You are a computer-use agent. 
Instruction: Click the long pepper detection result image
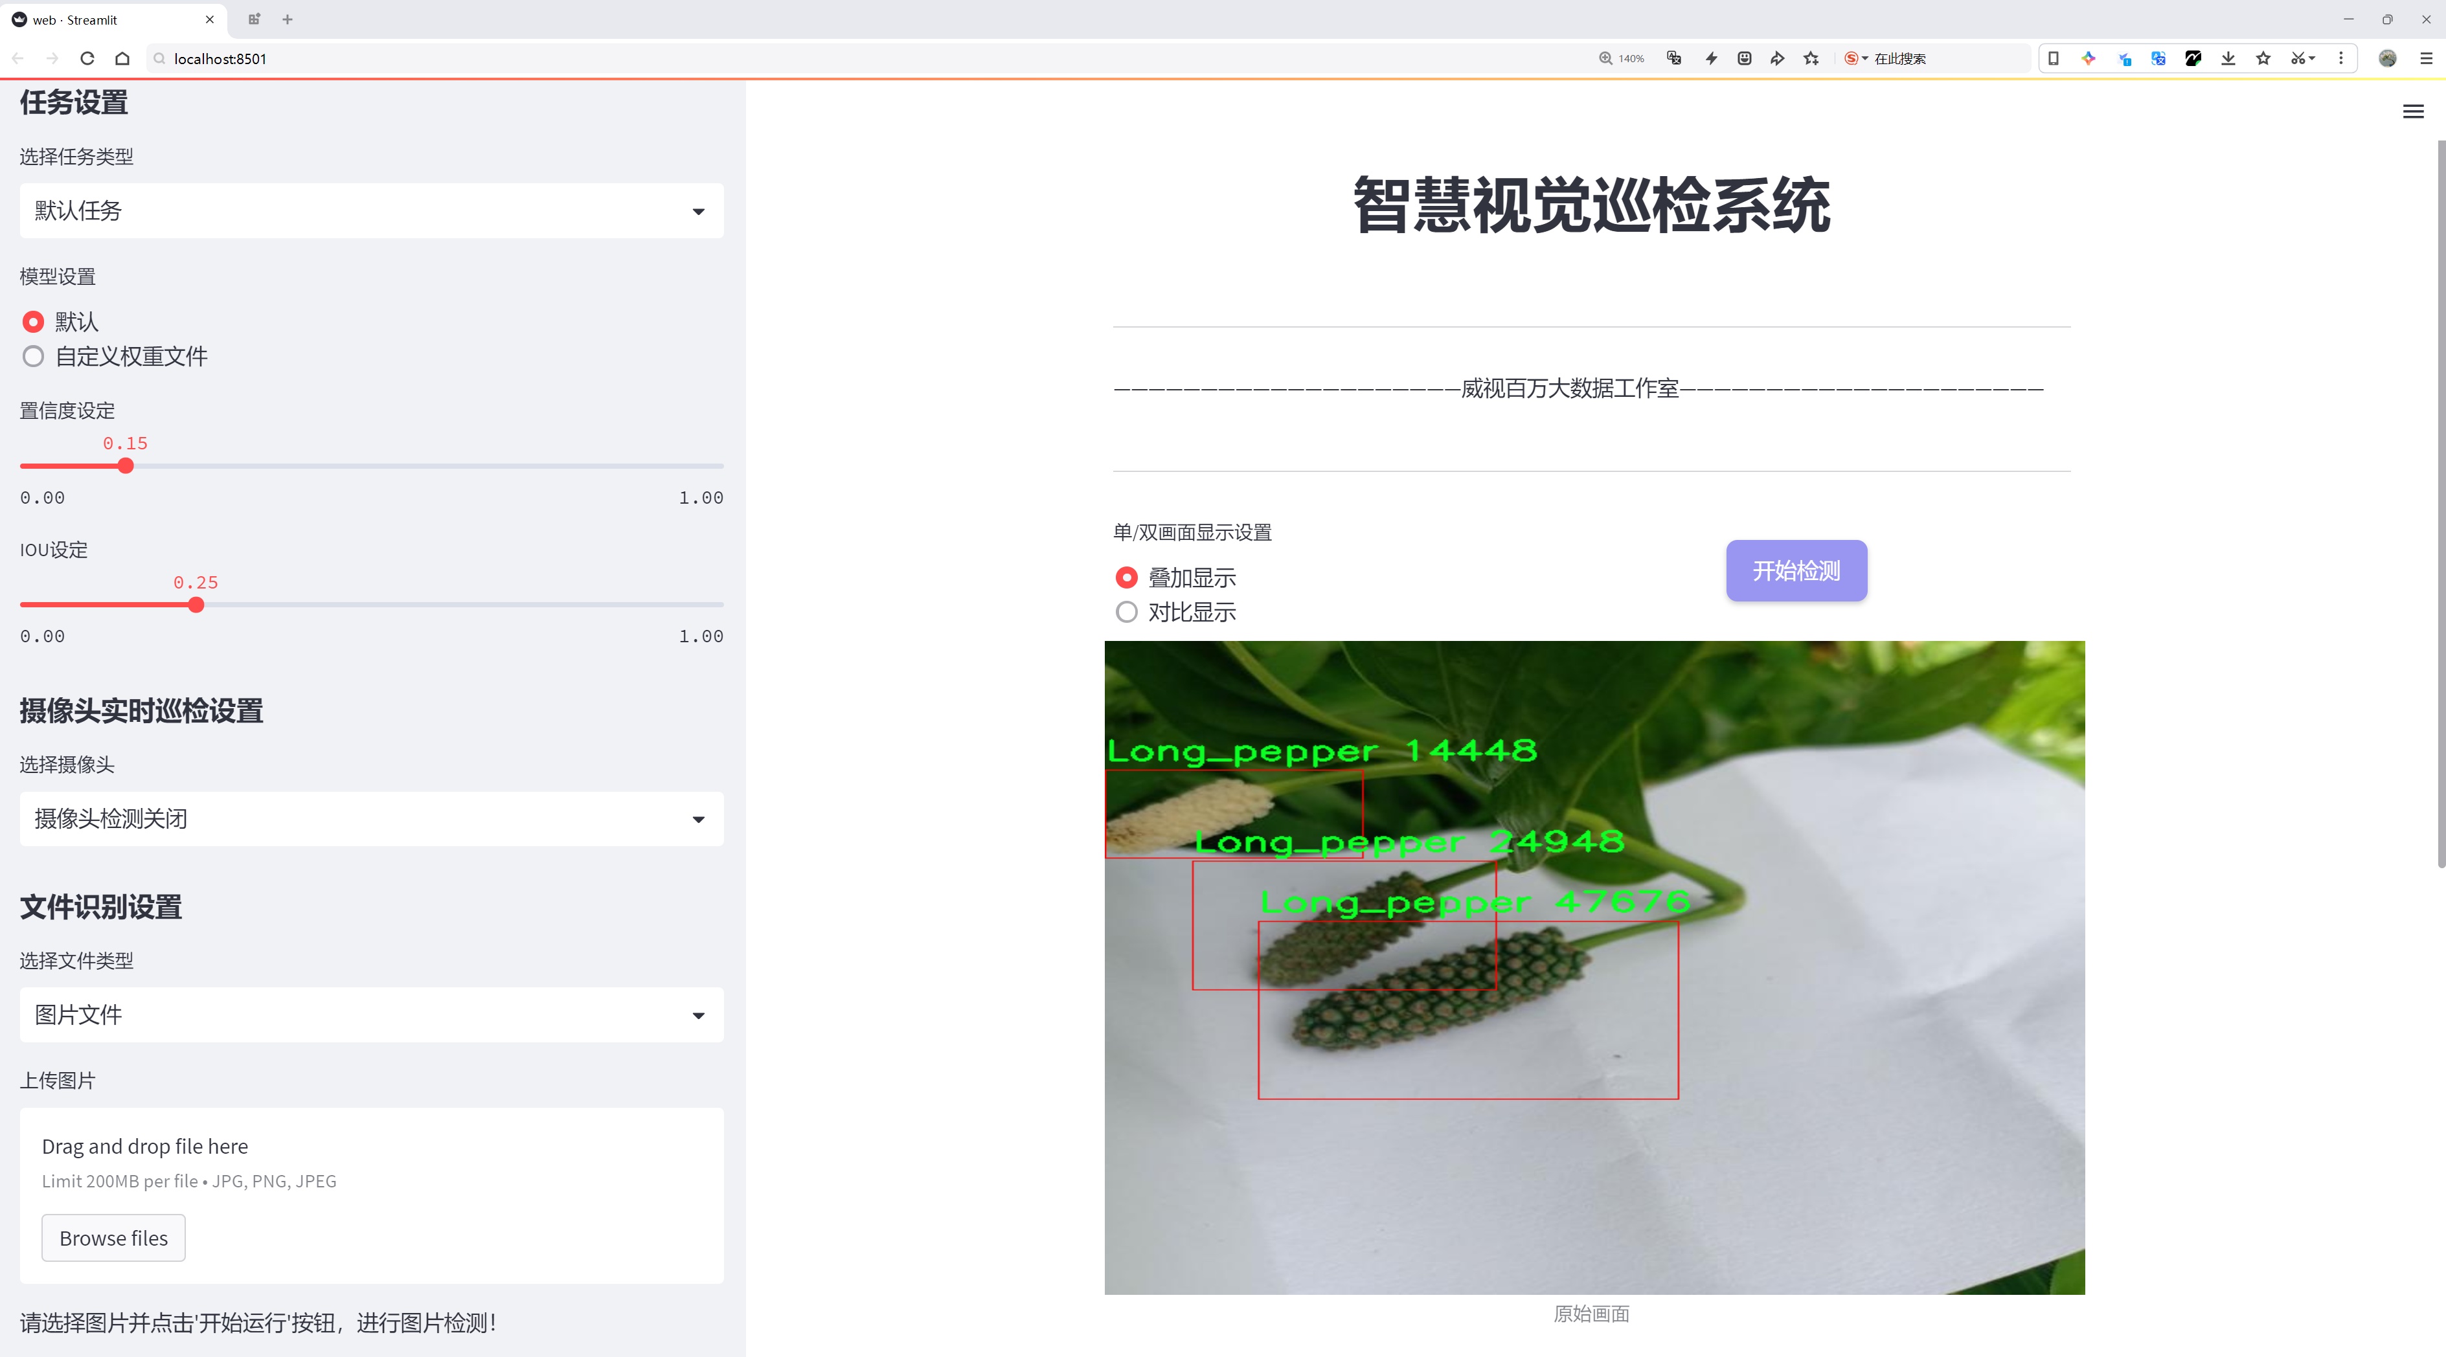1594,967
